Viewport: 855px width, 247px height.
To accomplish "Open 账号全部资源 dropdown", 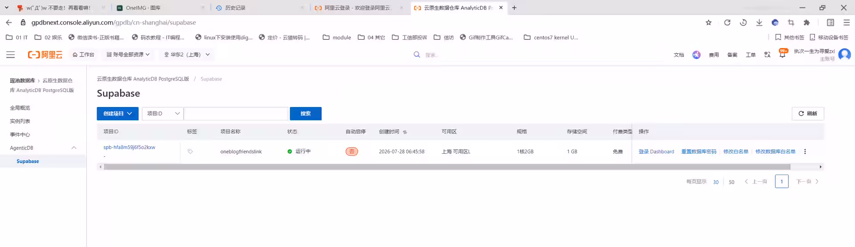I will click(128, 55).
